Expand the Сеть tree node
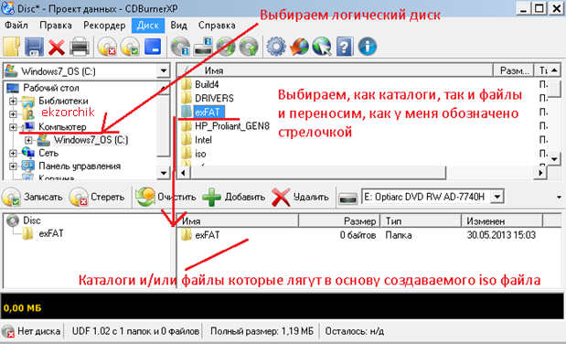Viewport: 566px width, 344px height. (13, 153)
